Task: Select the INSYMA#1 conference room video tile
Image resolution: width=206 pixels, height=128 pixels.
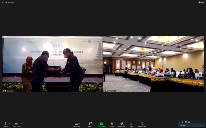Action: (x=154, y=64)
